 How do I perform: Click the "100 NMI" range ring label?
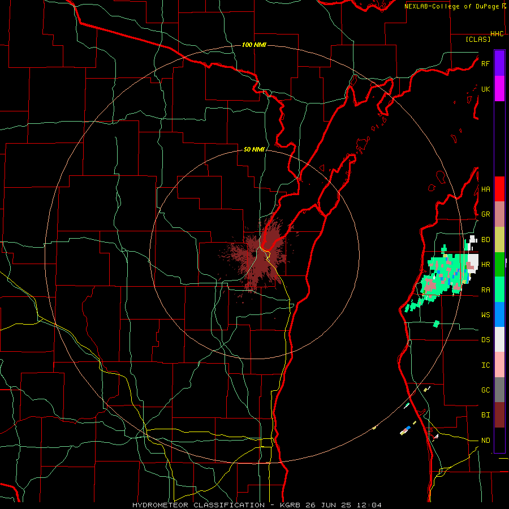click(254, 45)
